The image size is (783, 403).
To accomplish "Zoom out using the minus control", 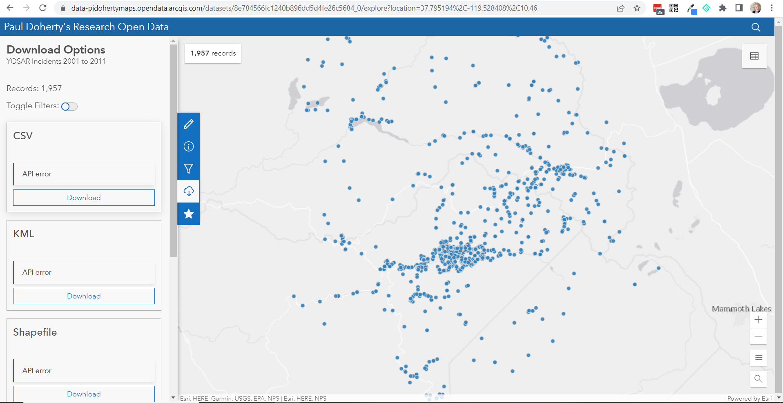I will 758,336.
